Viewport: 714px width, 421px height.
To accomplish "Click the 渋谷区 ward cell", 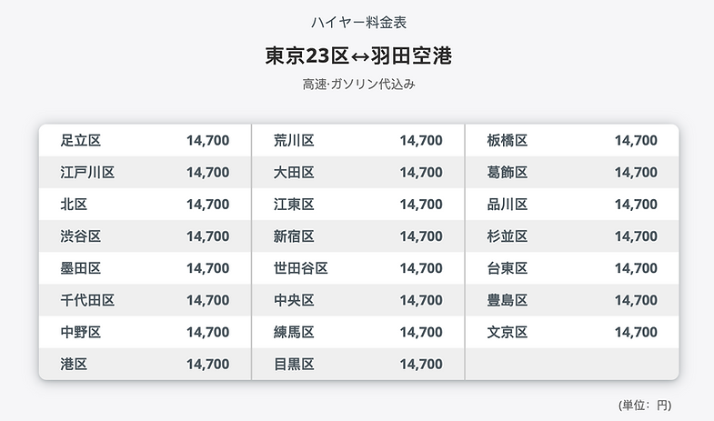I will pos(80,236).
